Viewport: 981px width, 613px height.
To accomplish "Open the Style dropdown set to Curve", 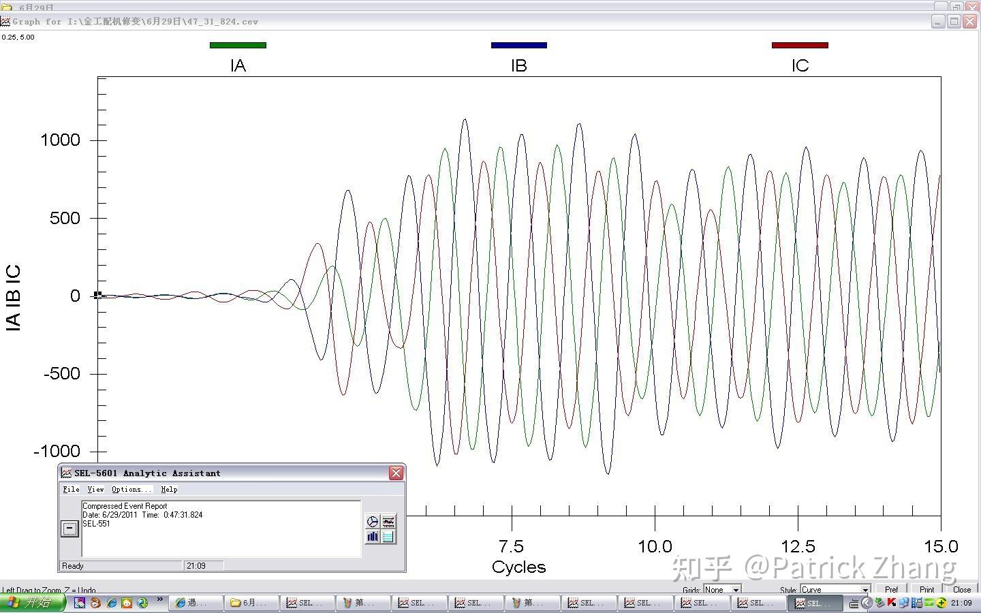I will point(835,590).
